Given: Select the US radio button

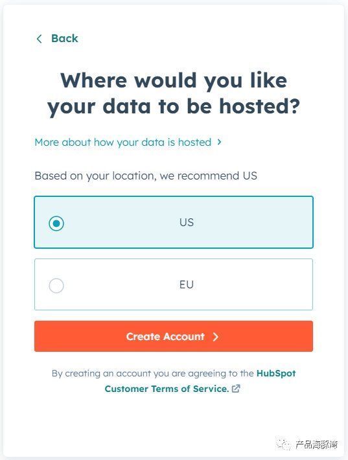Looking at the screenshot, I should pyautogui.click(x=56, y=224).
